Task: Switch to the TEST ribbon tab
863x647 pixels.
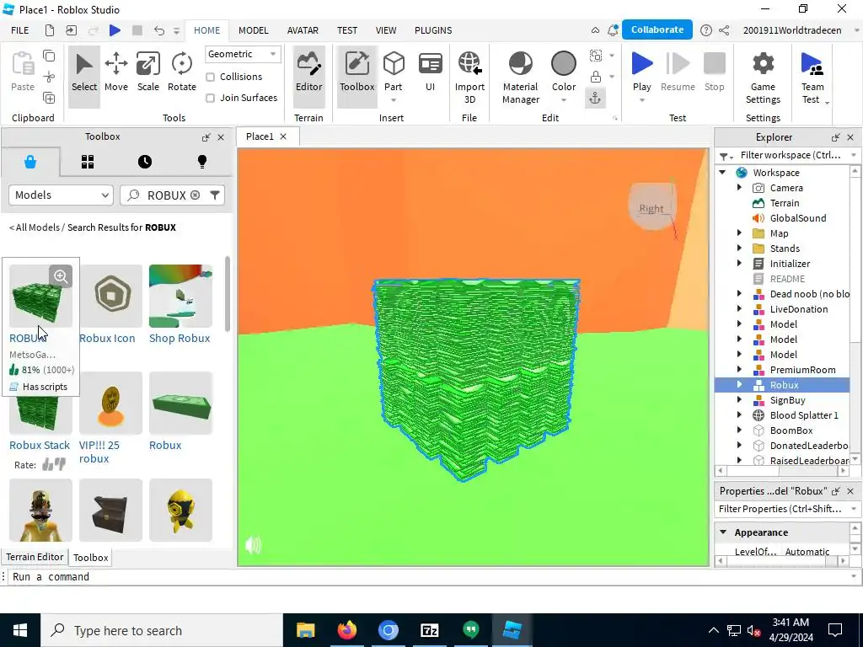Action: 347,30
